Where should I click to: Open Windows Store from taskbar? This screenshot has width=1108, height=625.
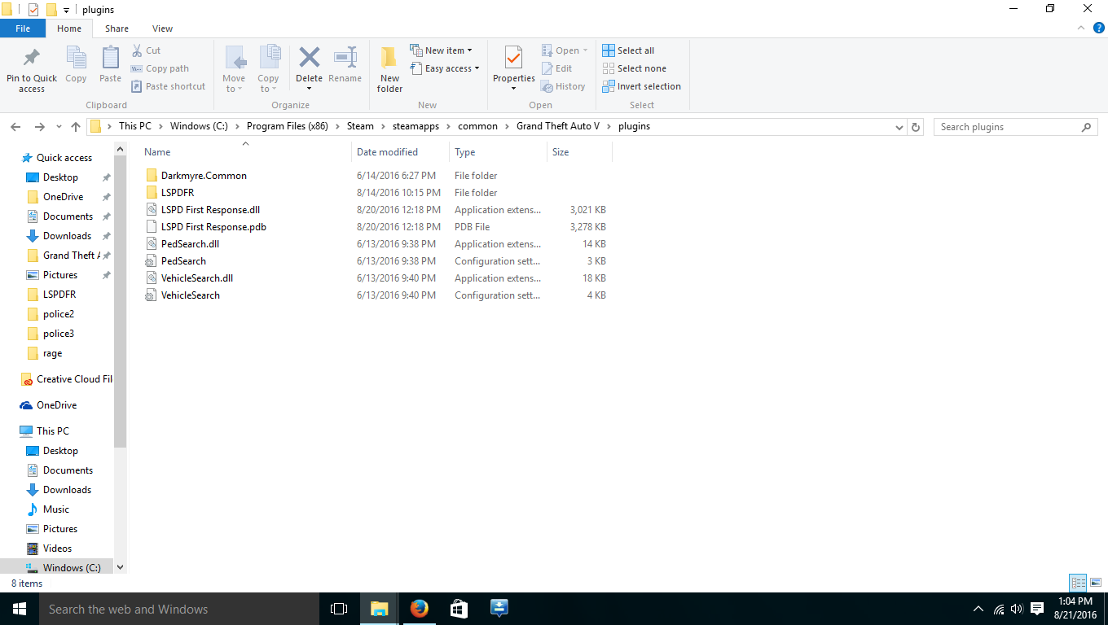click(x=459, y=609)
